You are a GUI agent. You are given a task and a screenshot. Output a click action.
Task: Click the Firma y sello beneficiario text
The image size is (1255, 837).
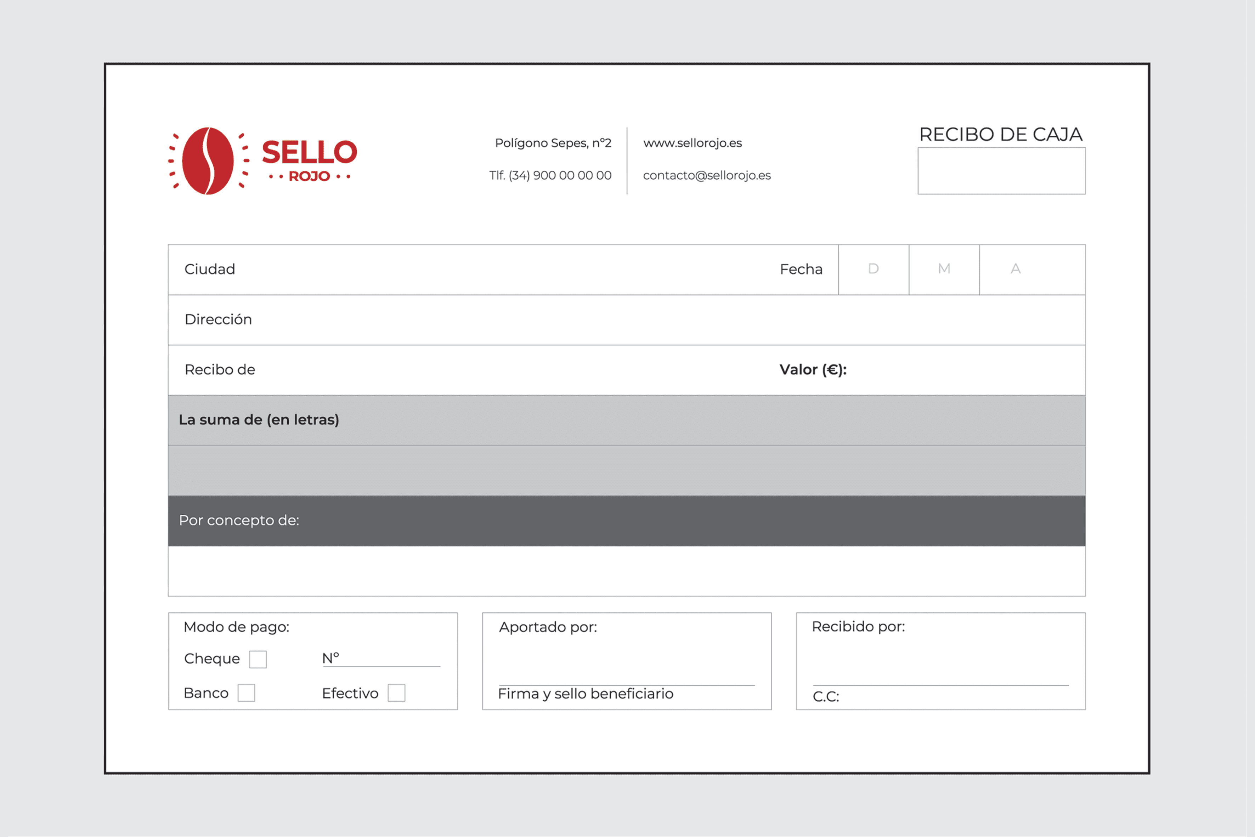click(x=586, y=694)
